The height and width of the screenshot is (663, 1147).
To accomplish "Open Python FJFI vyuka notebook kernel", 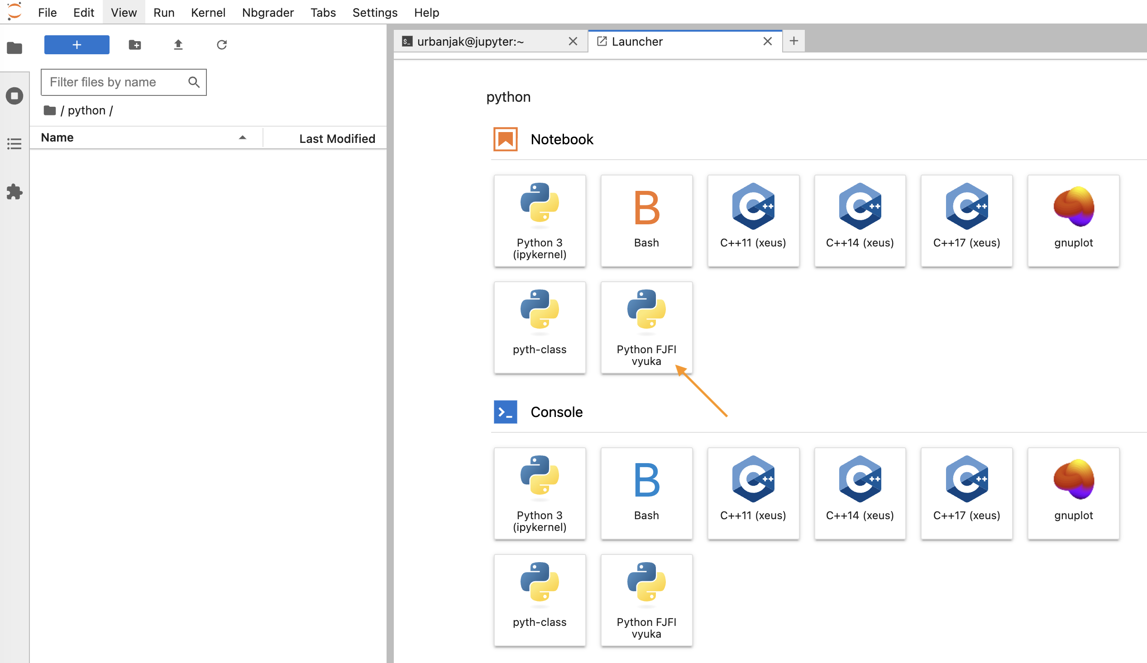I will point(646,327).
